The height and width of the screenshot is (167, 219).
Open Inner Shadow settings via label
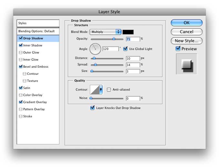click(x=33, y=45)
